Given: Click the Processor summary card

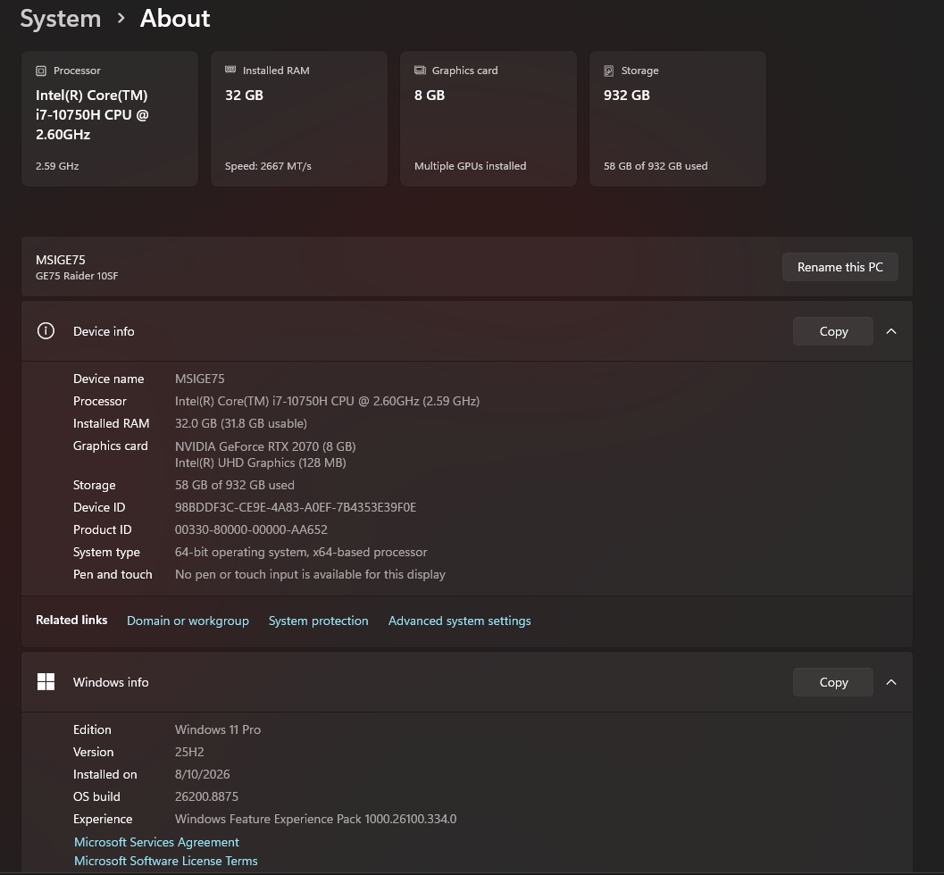Looking at the screenshot, I should click(110, 119).
